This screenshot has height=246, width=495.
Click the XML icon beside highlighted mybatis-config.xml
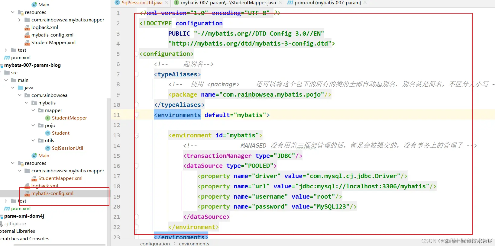coord(27,193)
